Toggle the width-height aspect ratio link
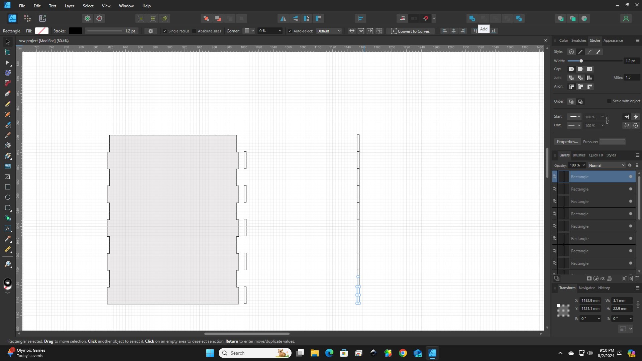Viewport: 642px width, 361px height. (x=638, y=305)
